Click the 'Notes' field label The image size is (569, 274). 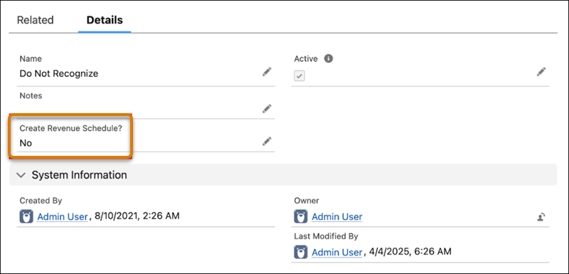coord(31,96)
